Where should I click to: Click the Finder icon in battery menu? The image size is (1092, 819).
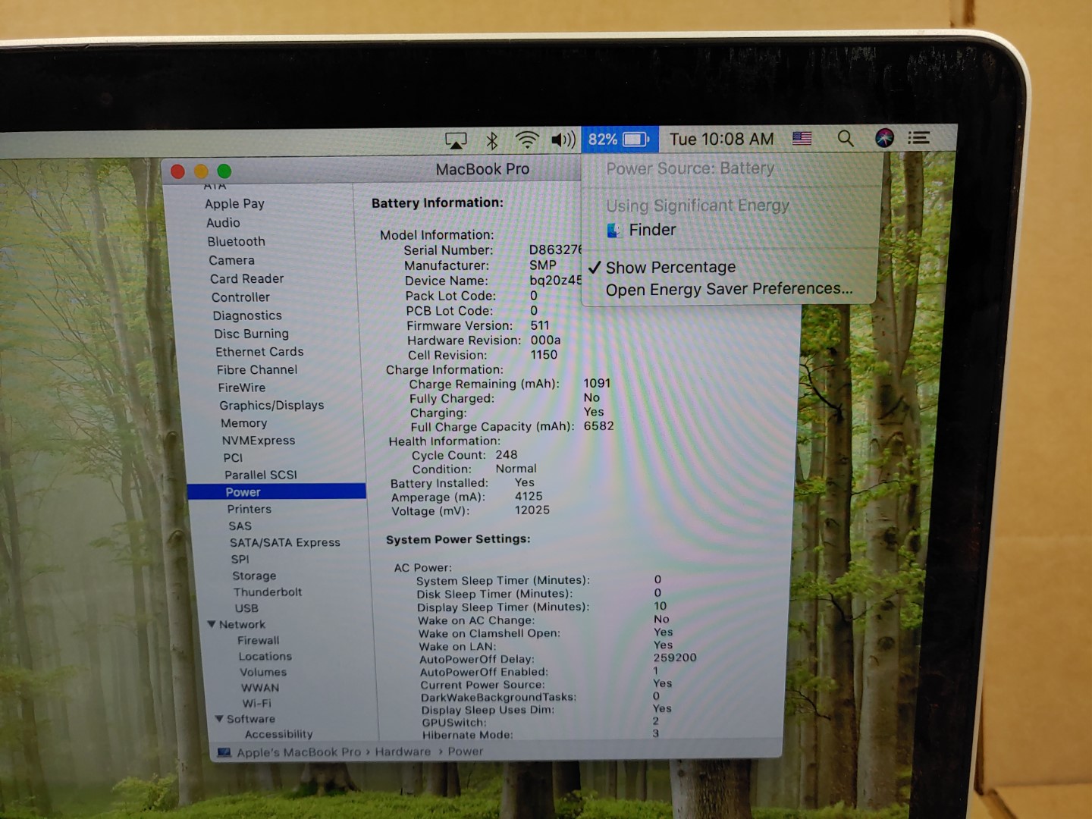613,231
